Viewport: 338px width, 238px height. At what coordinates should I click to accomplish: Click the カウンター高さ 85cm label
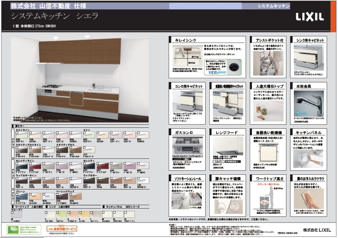click(268, 184)
